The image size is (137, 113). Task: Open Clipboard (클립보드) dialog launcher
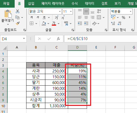click(x=25, y=30)
